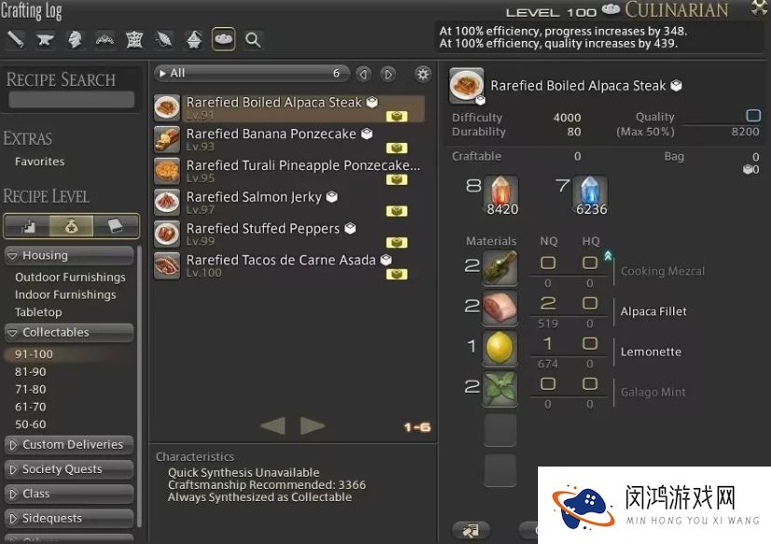The image size is (771, 544).
Task: Open Tabletop category
Action: click(38, 313)
